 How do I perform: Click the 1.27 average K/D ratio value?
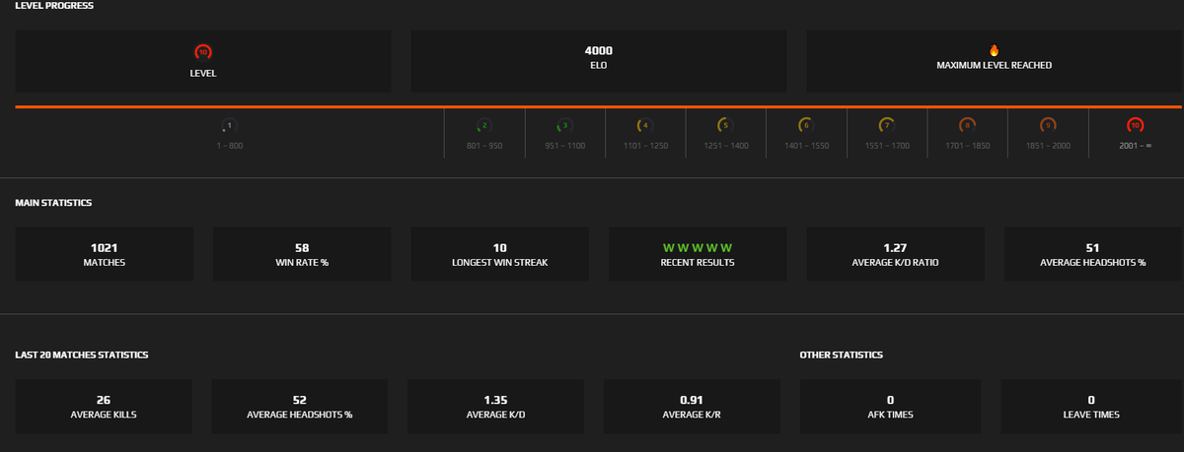[x=895, y=248]
